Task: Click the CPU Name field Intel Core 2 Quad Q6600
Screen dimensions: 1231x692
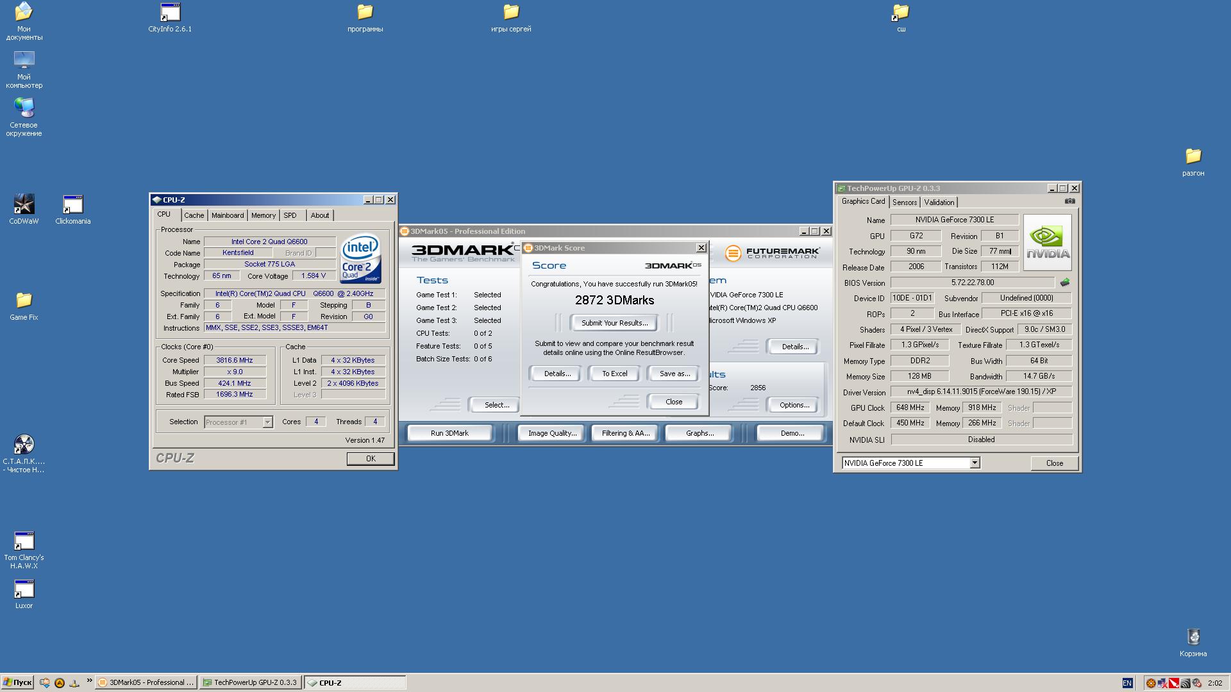Action: pos(269,242)
